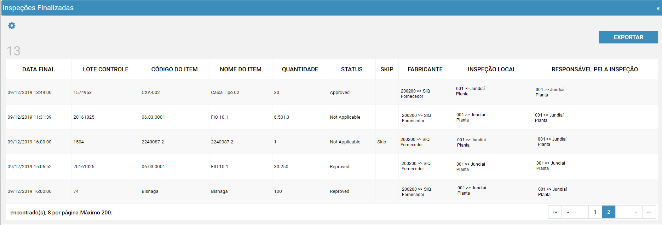Go to previous page of results
Viewport: 662px width, 225px height.
568,212
